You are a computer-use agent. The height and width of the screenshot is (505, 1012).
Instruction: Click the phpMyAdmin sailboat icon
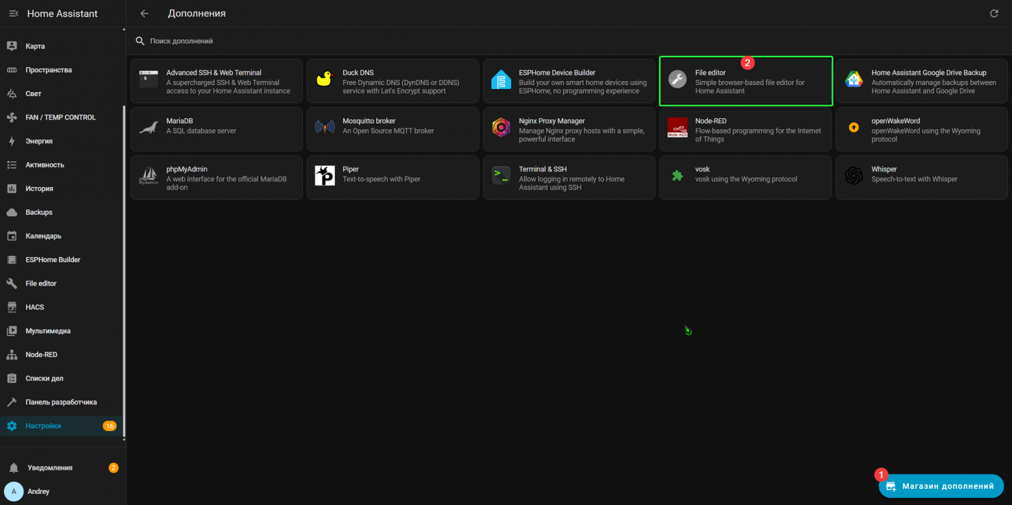[149, 175]
